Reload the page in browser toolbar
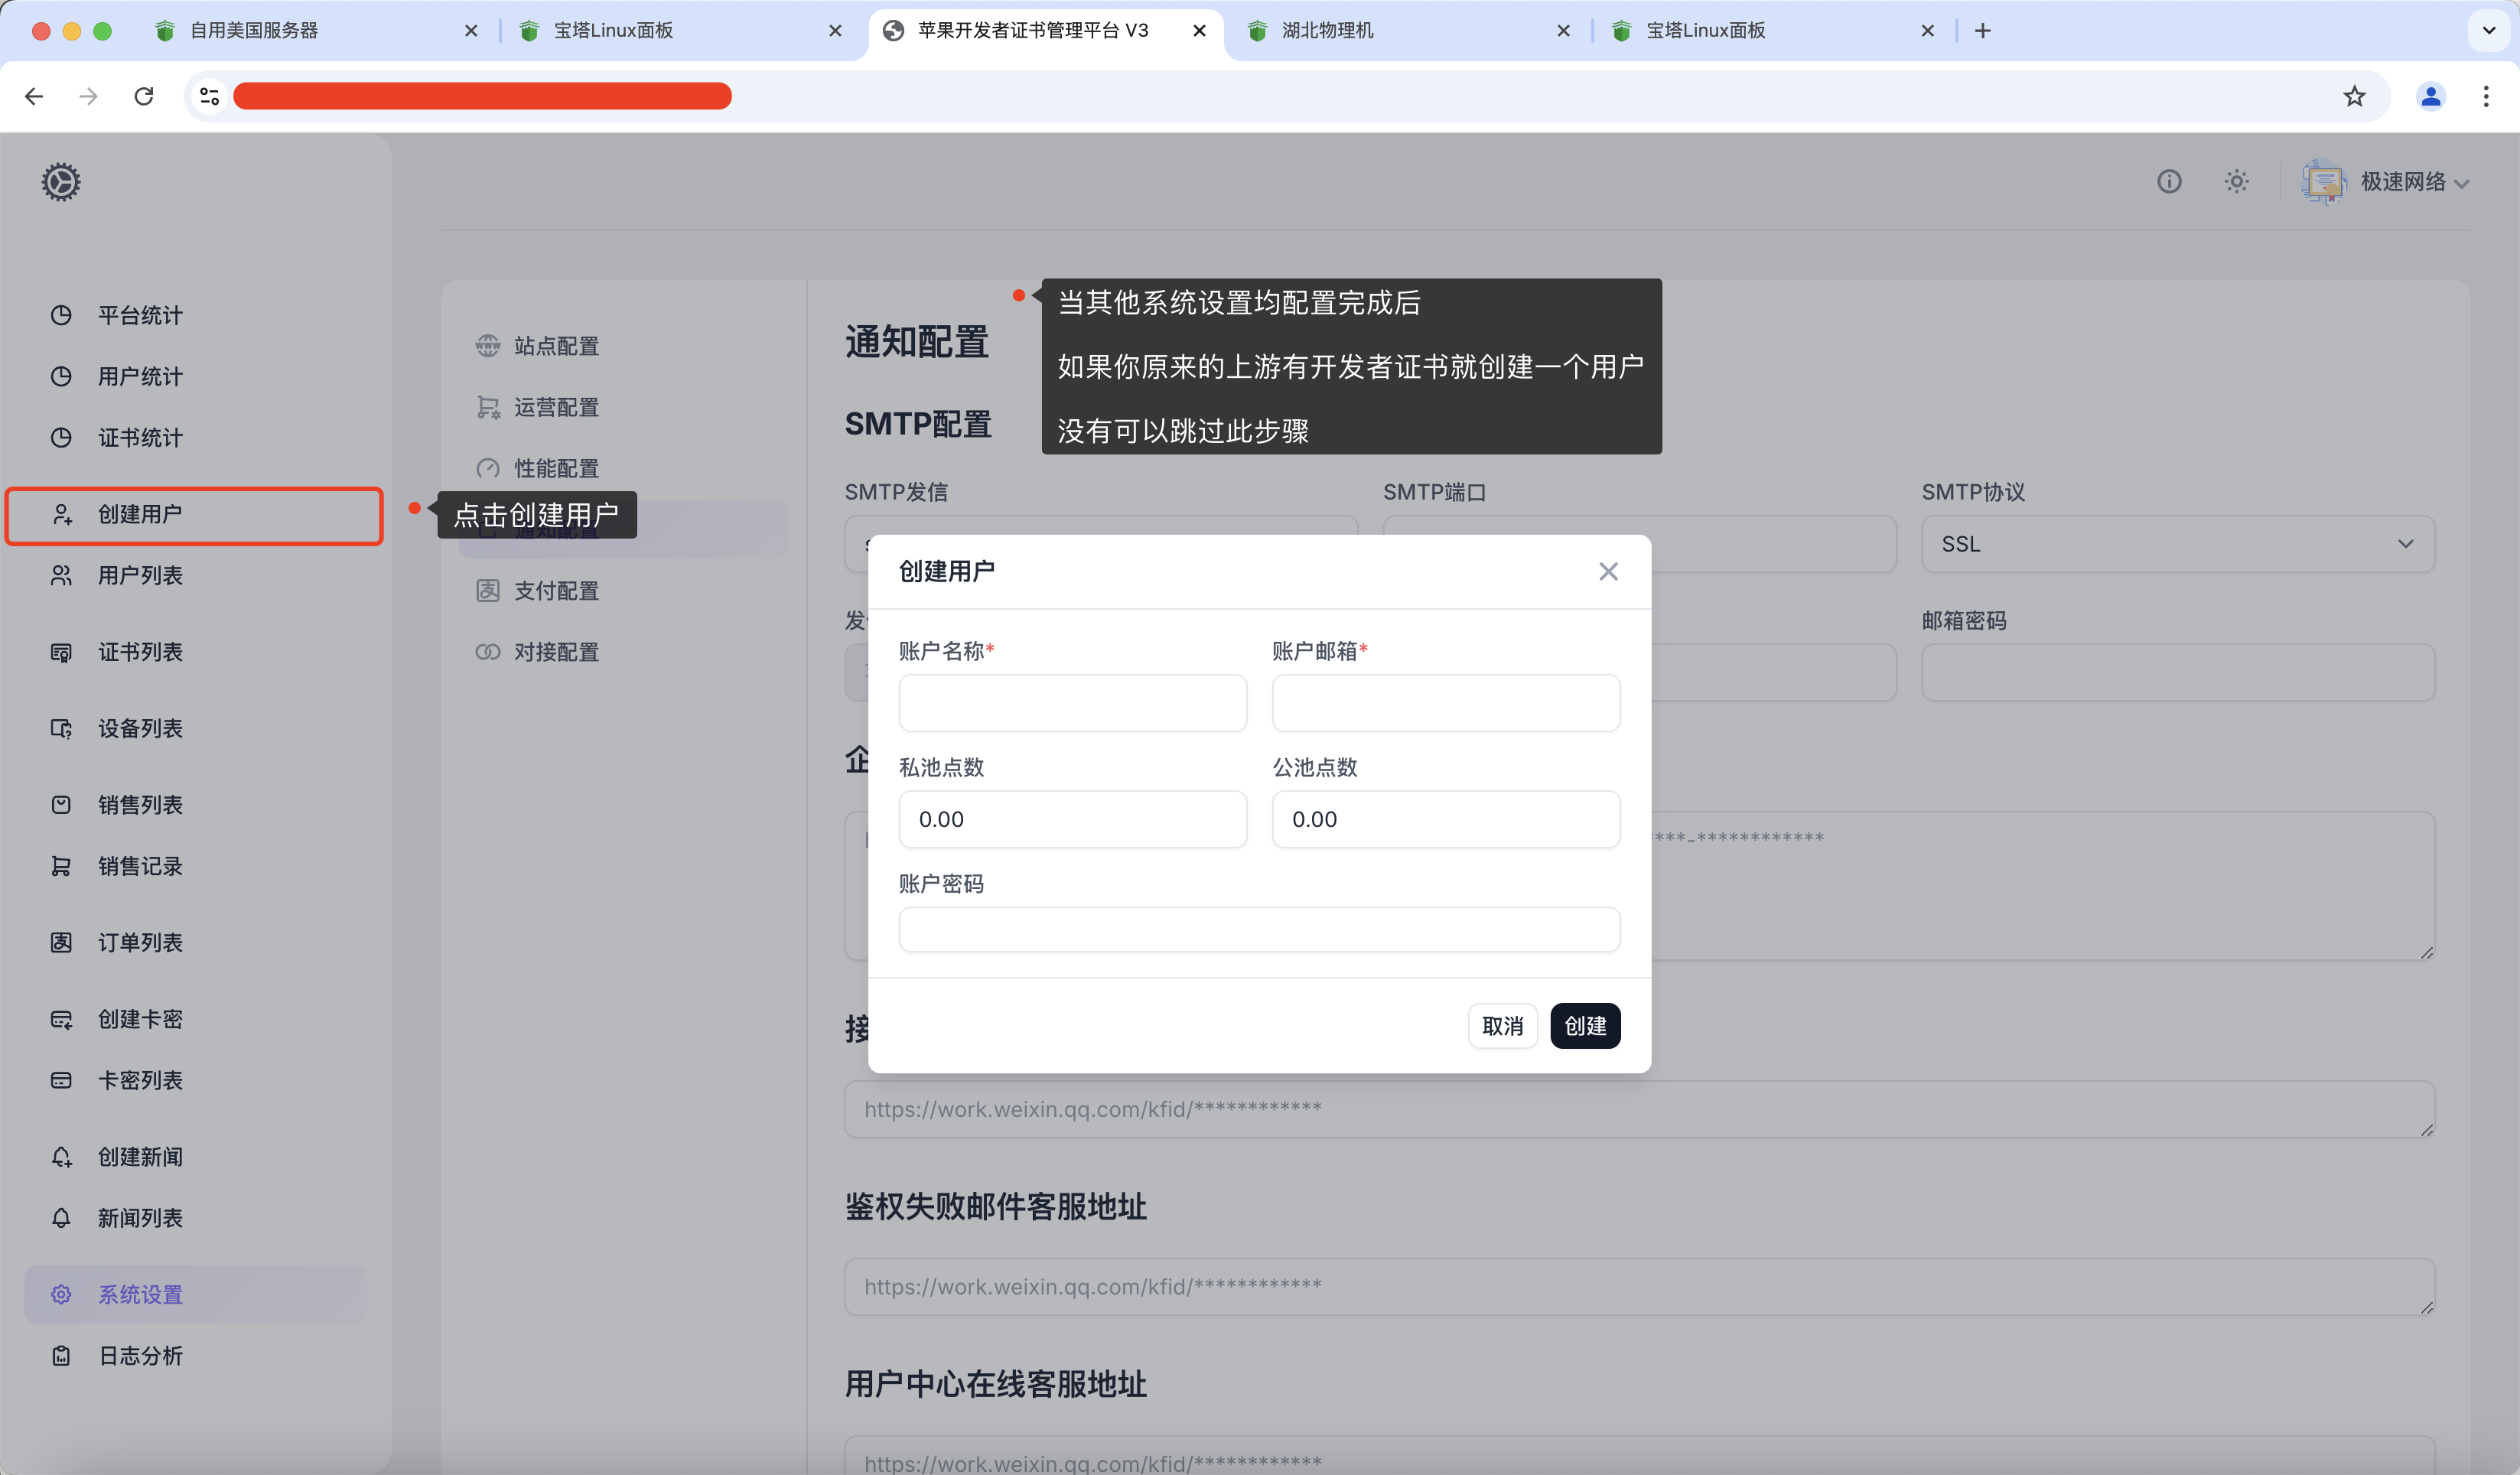 144,96
